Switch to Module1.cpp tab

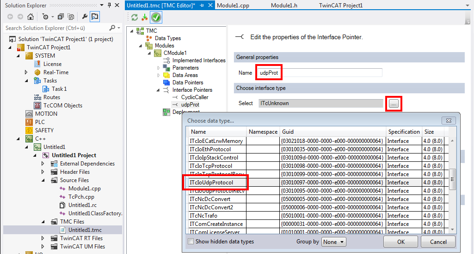[x=233, y=6]
